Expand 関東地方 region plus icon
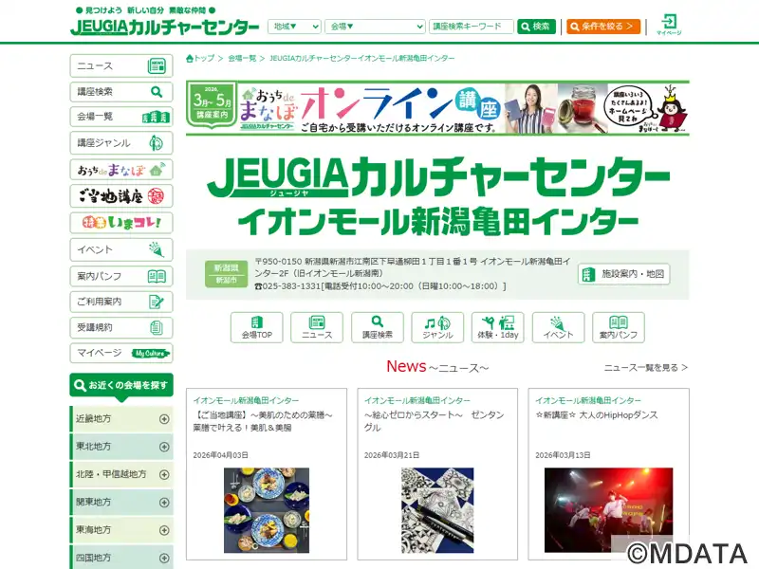 pos(164,503)
